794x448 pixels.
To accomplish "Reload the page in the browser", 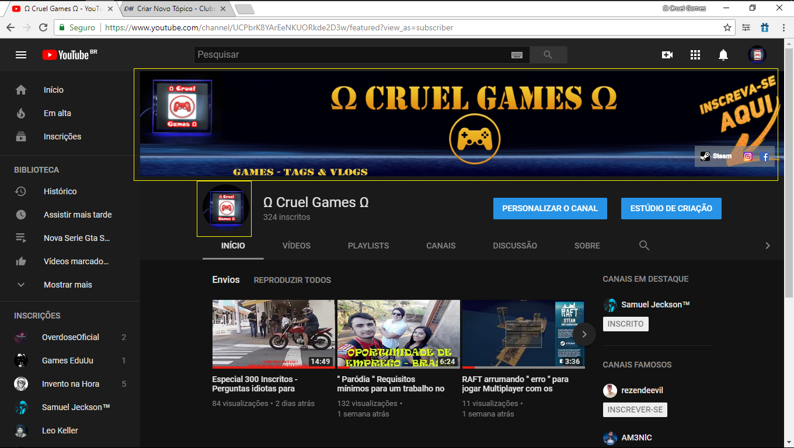I will click(x=43, y=27).
